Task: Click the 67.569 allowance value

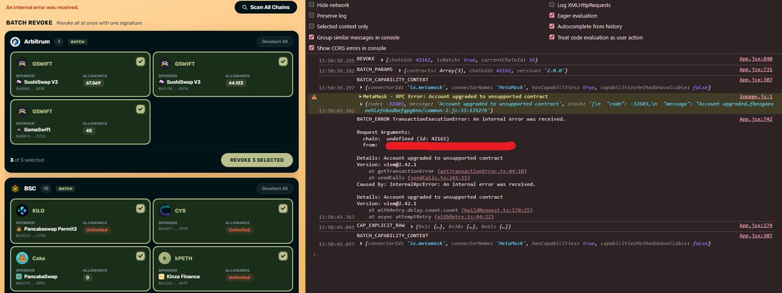Action: pos(93,83)
